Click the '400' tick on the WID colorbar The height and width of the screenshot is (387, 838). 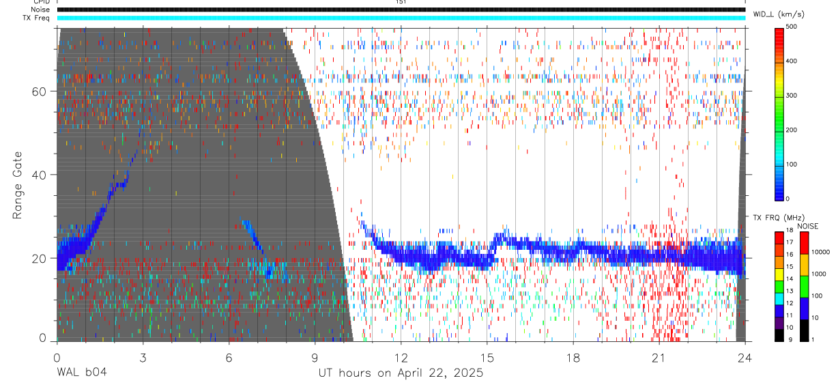click(x=792, y=61)
